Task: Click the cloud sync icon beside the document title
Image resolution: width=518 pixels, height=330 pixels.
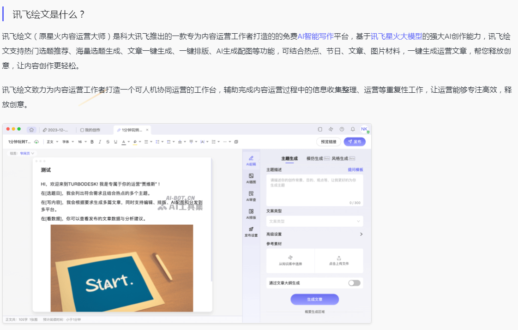Action: pyautogui.click(x=36, y=142)
